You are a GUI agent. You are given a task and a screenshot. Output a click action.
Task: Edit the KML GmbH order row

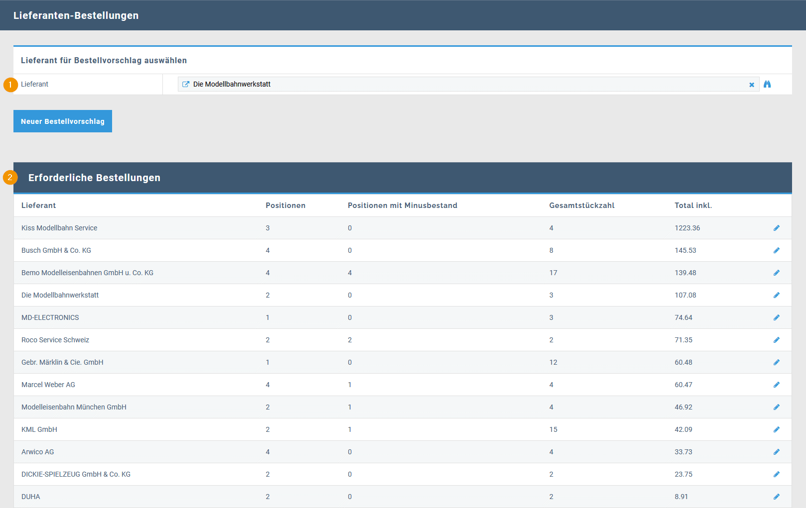tap(777, 429)
